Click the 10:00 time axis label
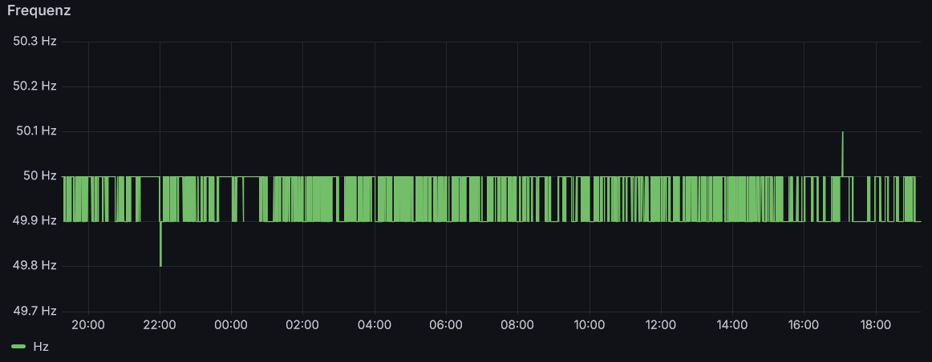Viewport: 932px width, 362px height. (589, 324)
